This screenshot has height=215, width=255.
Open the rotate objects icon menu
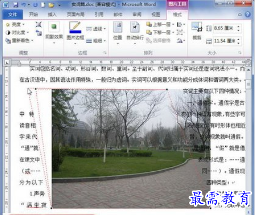181,41
